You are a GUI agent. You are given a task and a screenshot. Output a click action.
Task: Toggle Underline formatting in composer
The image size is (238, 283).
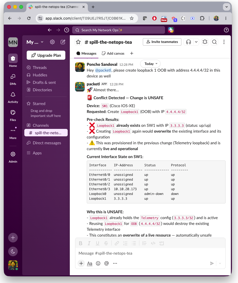tap(98, 243)
